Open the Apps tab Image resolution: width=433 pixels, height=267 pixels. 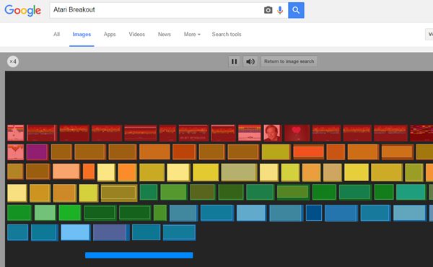tap(110, 34)
